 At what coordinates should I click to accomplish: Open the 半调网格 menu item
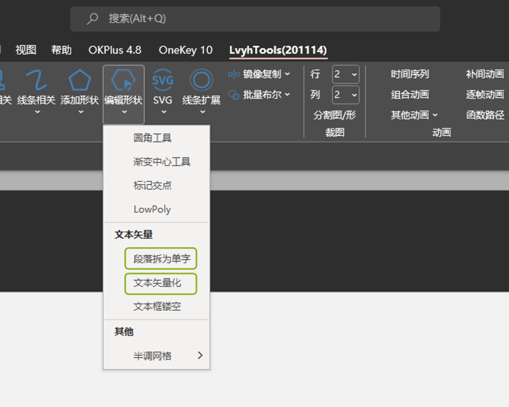pyautogui.click(x=156, y=356)
